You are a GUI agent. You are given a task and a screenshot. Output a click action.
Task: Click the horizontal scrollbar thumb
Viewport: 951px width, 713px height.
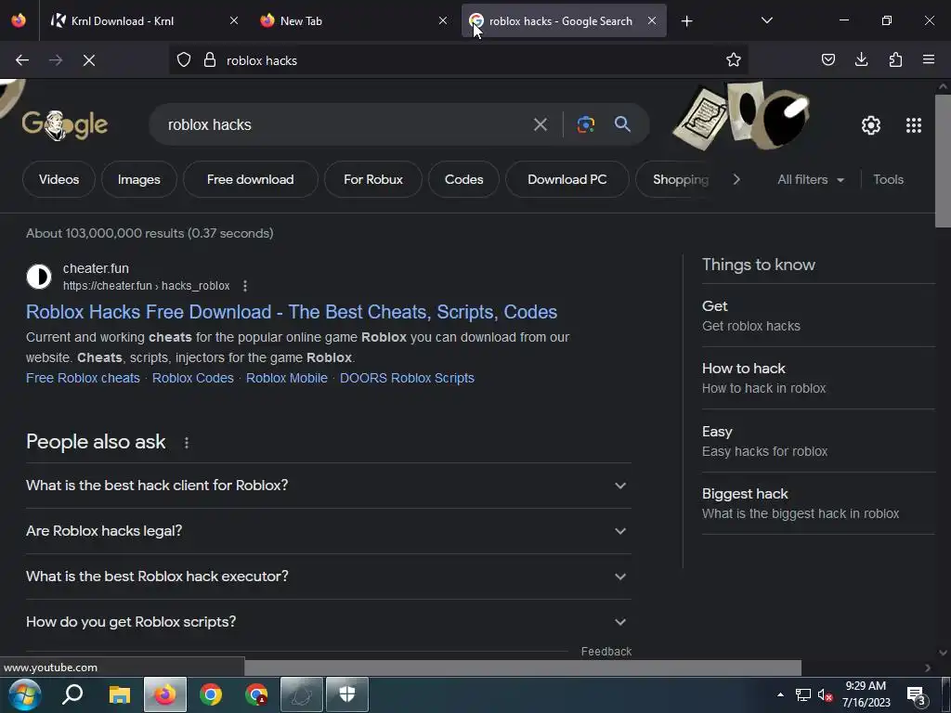pyautogui.click(x=522, y=668)
